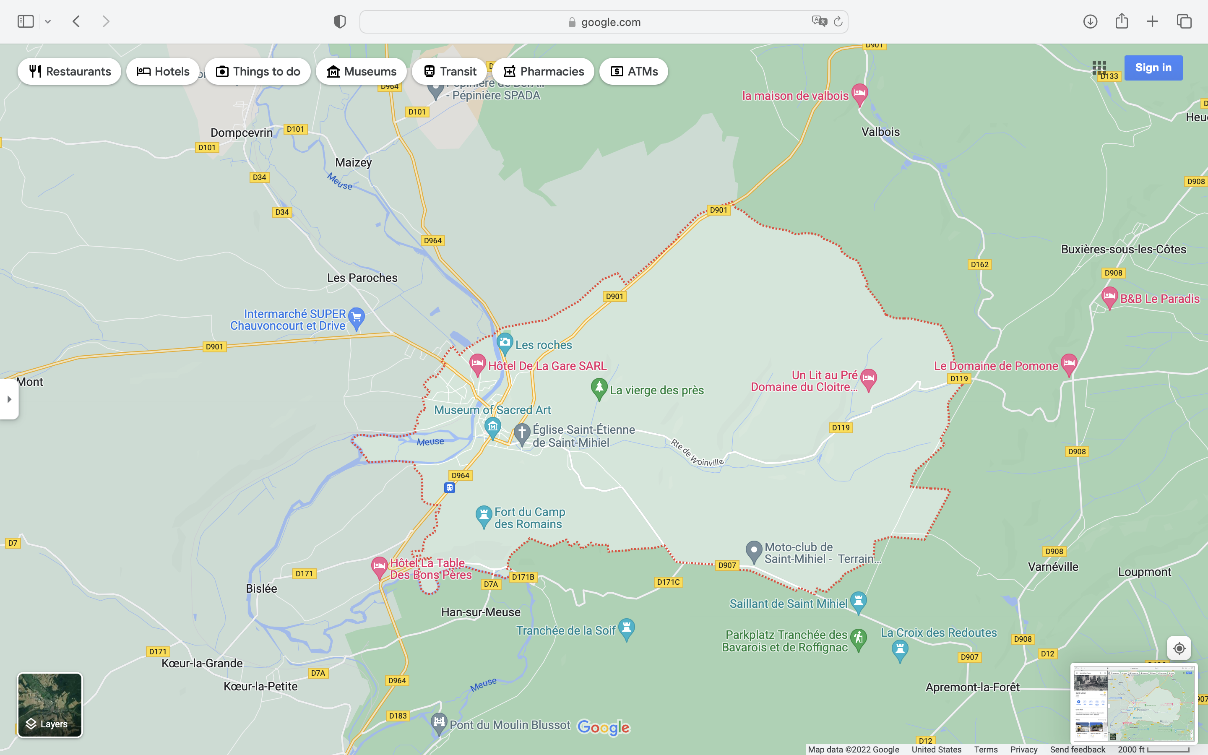Open the tab overview icon
The width and height of the screenshot is (1208, 755).
click(1184, 21)
